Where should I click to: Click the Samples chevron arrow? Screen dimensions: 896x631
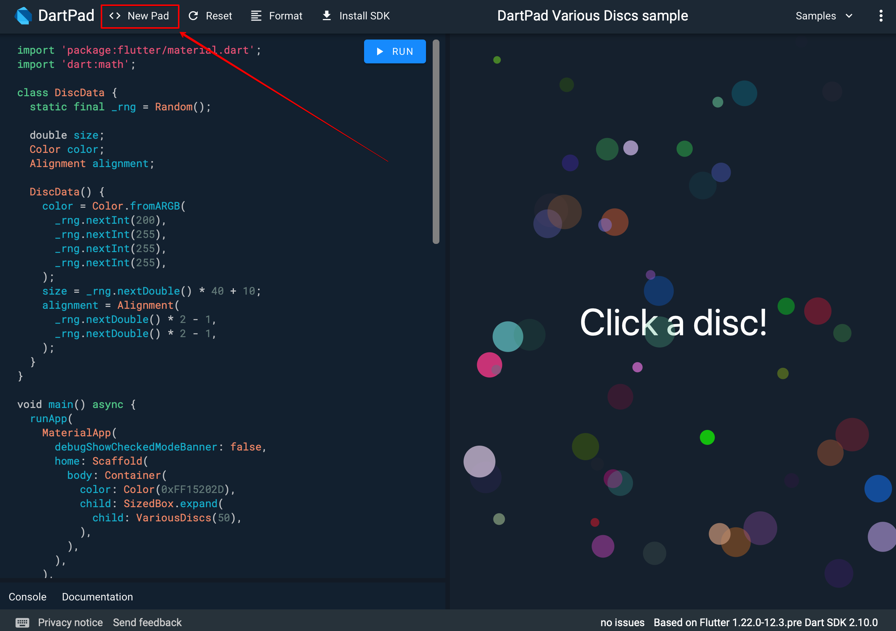click(849, 16)
